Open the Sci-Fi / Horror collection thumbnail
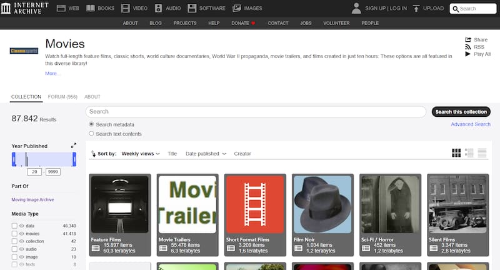The width and height of the screenshot is (500, 270). coord(390,204)
